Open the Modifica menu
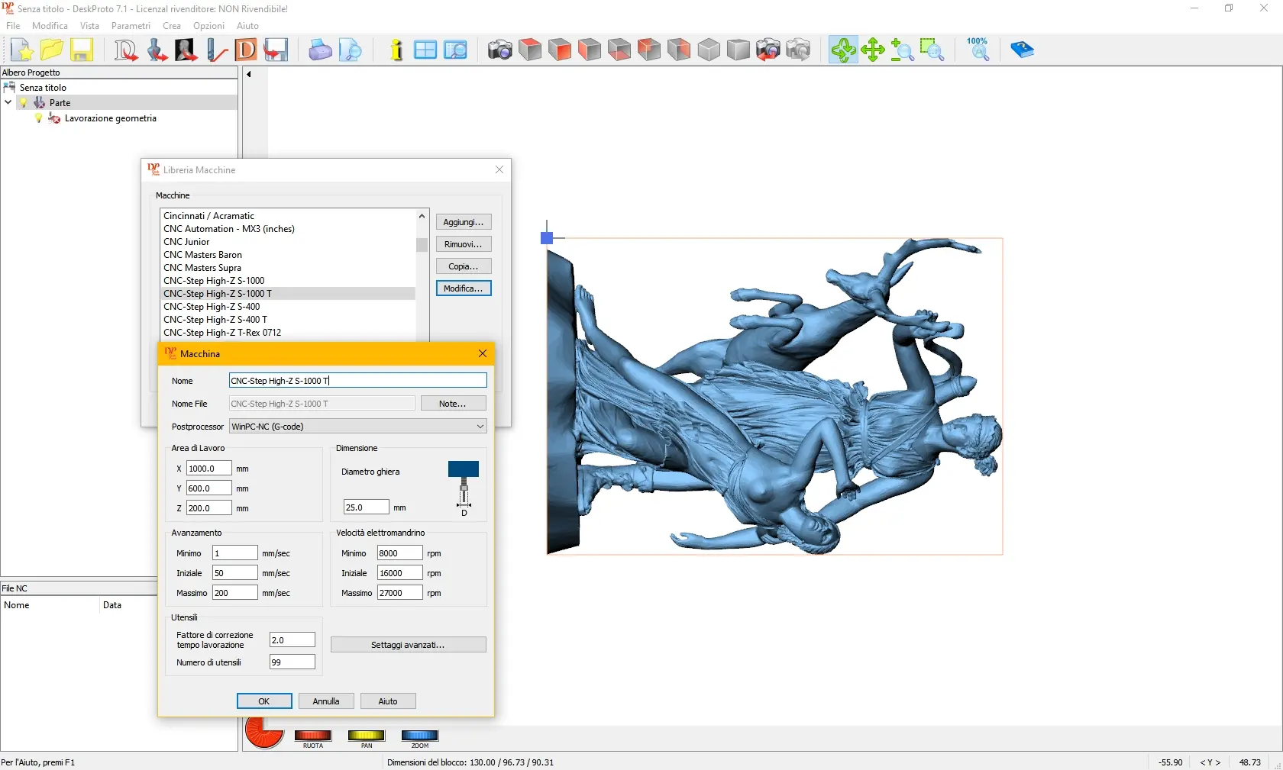Image resolution: width=1283 pixels, height=770 pixels. pyautogui.click(x=50, y=25)
